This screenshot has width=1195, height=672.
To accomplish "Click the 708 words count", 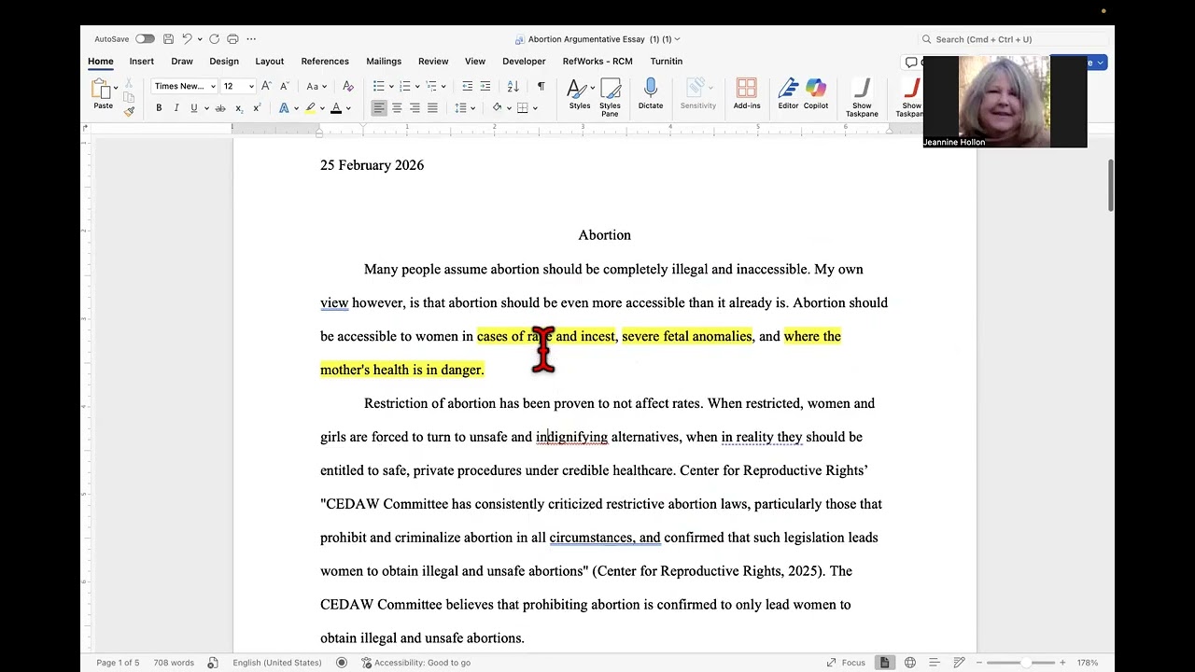I will 174,663.
